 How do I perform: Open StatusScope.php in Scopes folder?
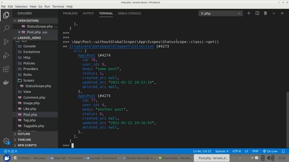38,86
